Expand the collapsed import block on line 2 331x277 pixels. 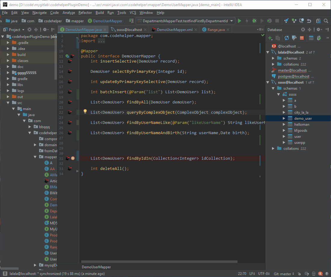coord(79,41)
